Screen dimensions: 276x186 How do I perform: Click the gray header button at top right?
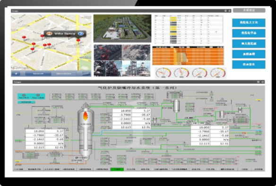click(x=249, y=10)
